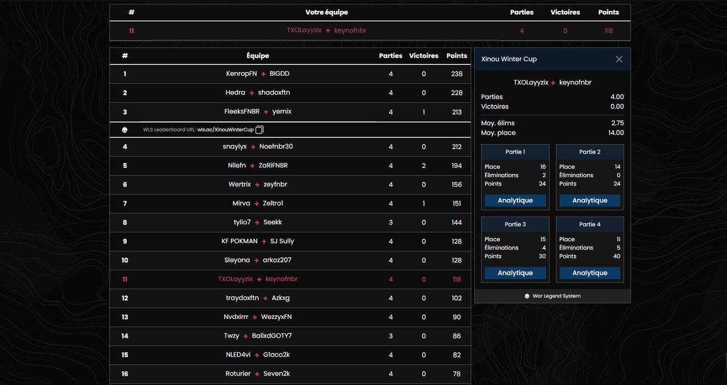Open Analytique for Partie 2
The width and height of the screenshot is (727, 385).
point(589,201)
